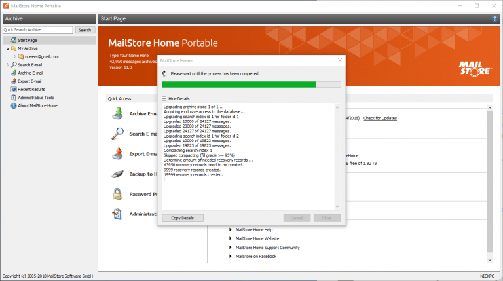Click "Skipped compacting (fill grade >= 95%)" log line
Image resolution: width=503 pixels, height=281 pixels.
(x=199, y=155)
